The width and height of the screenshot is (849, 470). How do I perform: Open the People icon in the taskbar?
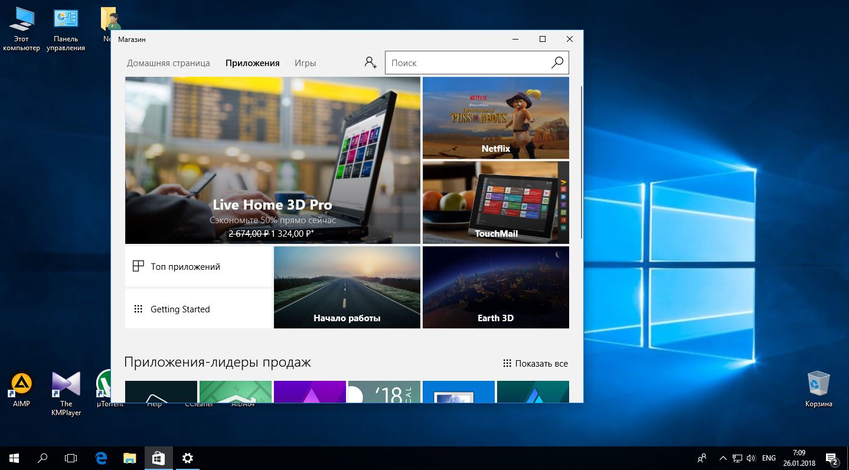tap(702, 458)
